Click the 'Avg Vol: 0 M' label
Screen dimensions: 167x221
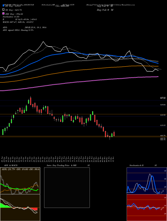[x=105, y=6]
